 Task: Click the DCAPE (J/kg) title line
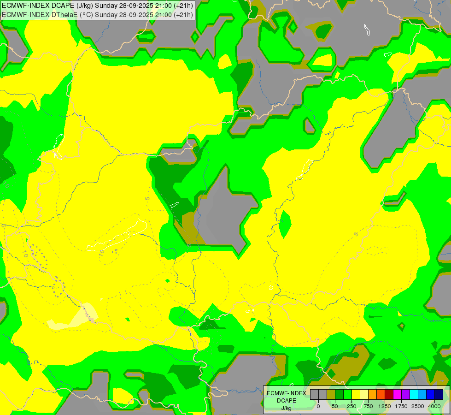tap(97, 6)
